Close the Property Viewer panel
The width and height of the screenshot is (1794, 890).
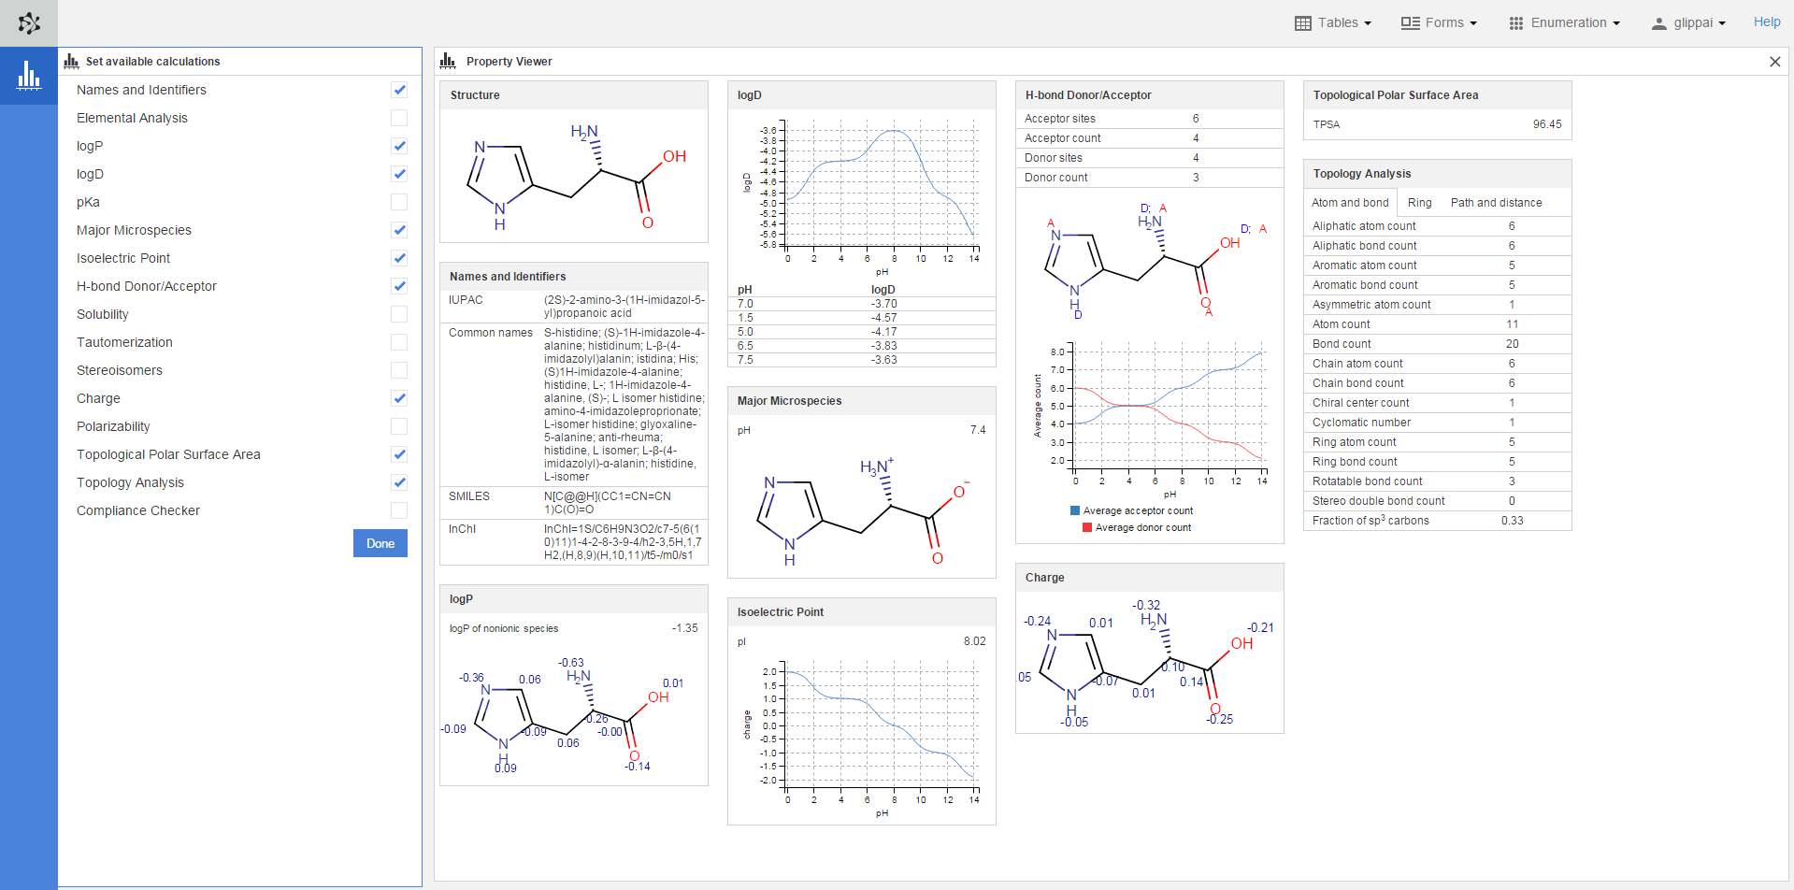(1774, 62)
